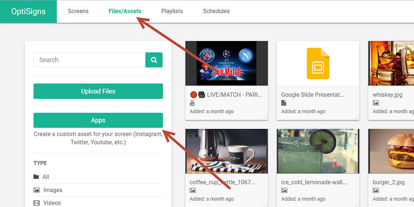414x207 pixels.
Task: Click the camera icon before LIVE/MATCH
Action: [202, 95]
